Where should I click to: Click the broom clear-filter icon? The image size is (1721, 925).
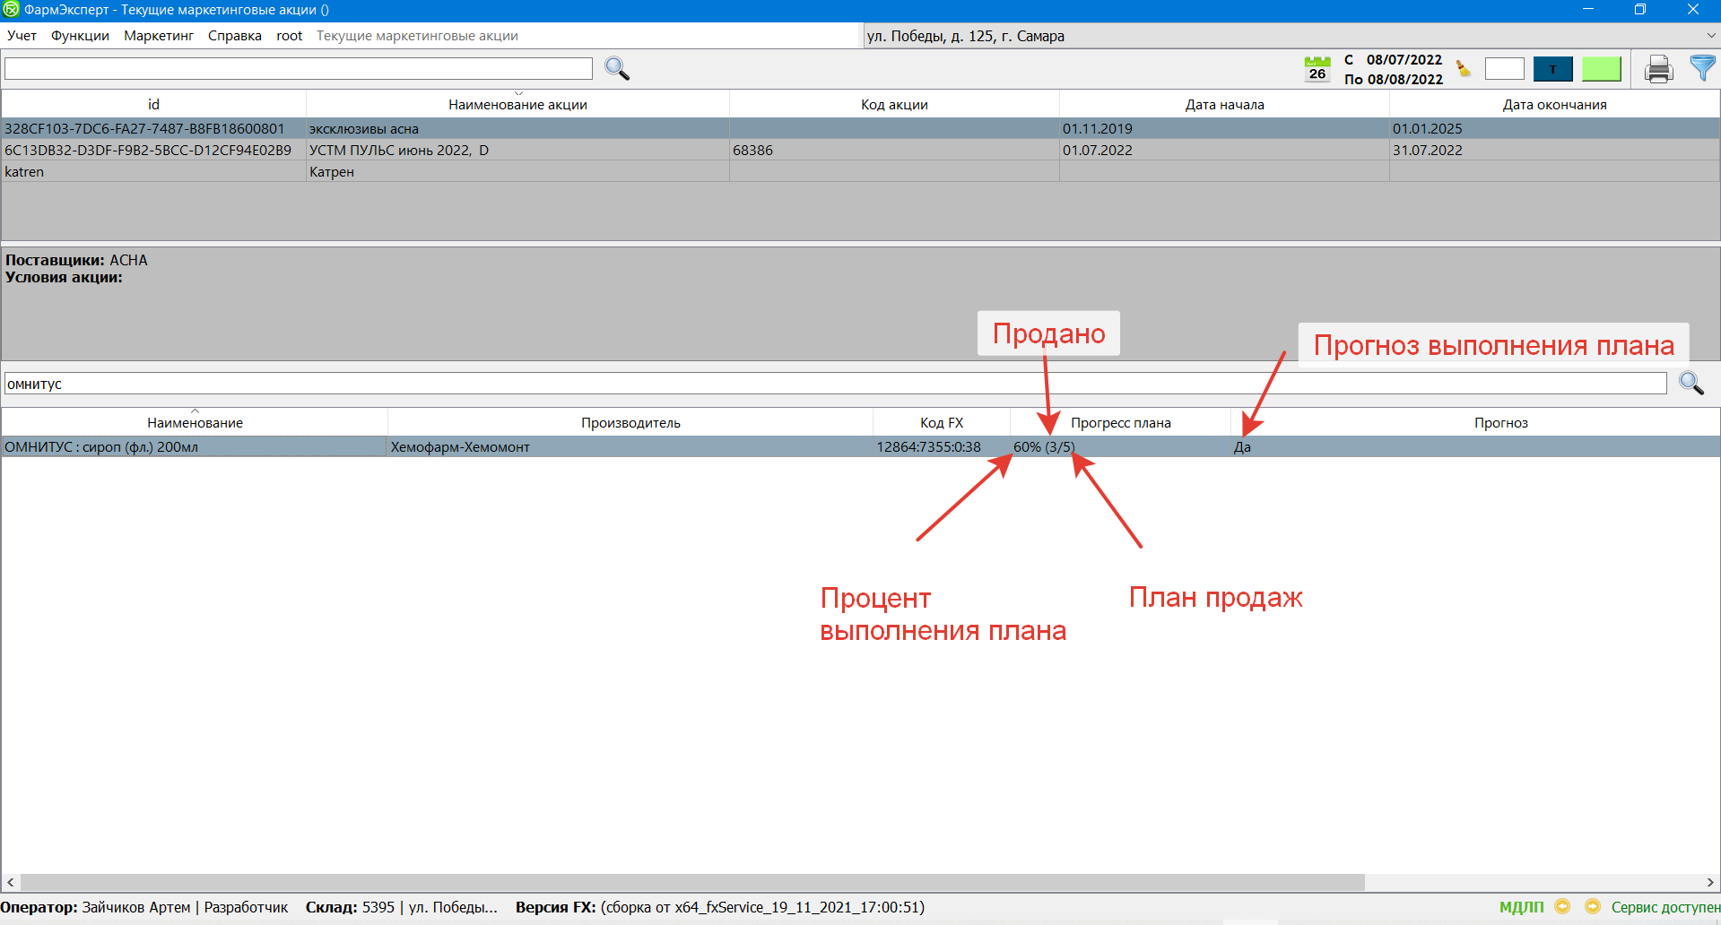click(1464, 69)
